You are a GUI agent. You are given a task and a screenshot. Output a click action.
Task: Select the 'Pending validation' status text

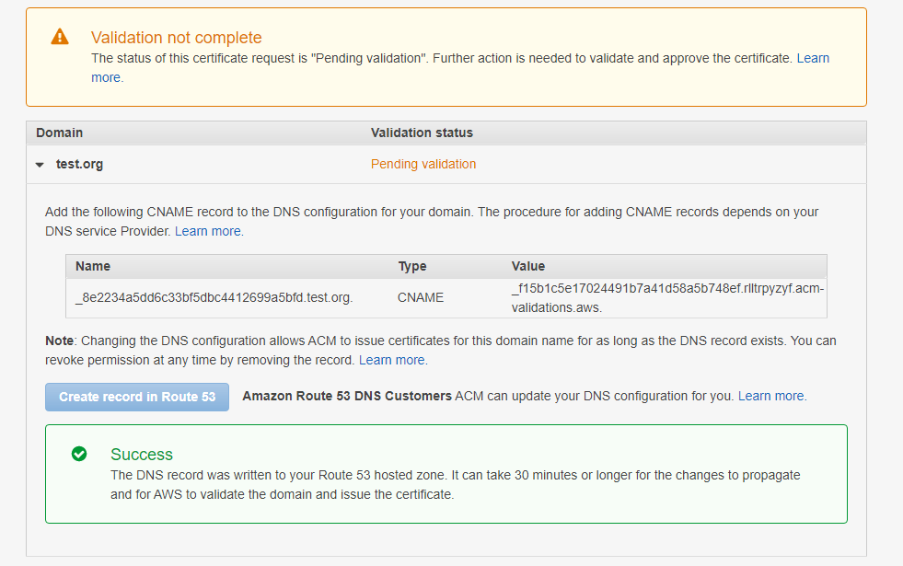[423, 164]
